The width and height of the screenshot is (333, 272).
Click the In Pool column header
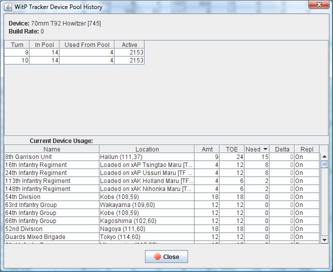[x=44, y=45]
